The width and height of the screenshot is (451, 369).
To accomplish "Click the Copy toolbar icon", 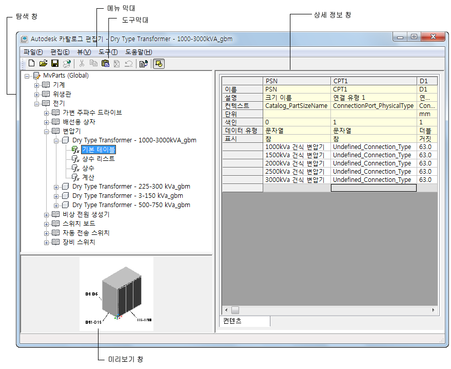I will tap(93, 63).
